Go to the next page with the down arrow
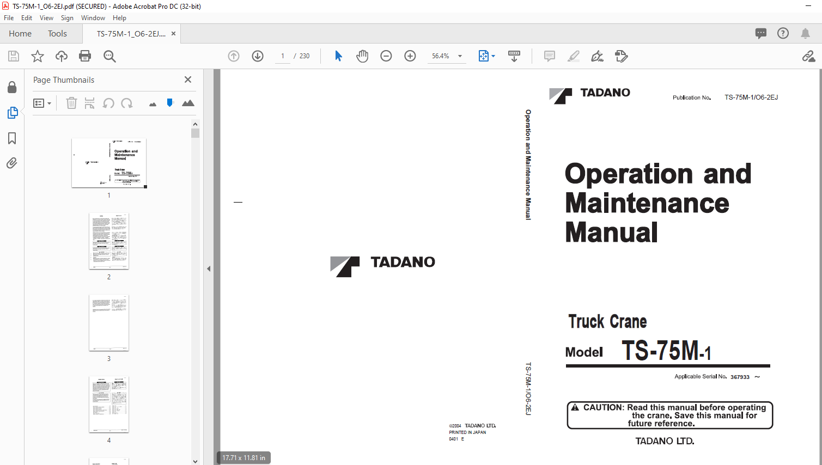 coord(258,56)
